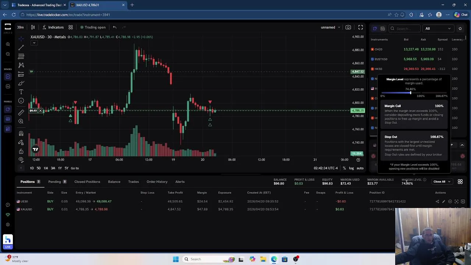471x265 pixels.
Task: Open the Go to date option
Action: click(x=75, y=168)
